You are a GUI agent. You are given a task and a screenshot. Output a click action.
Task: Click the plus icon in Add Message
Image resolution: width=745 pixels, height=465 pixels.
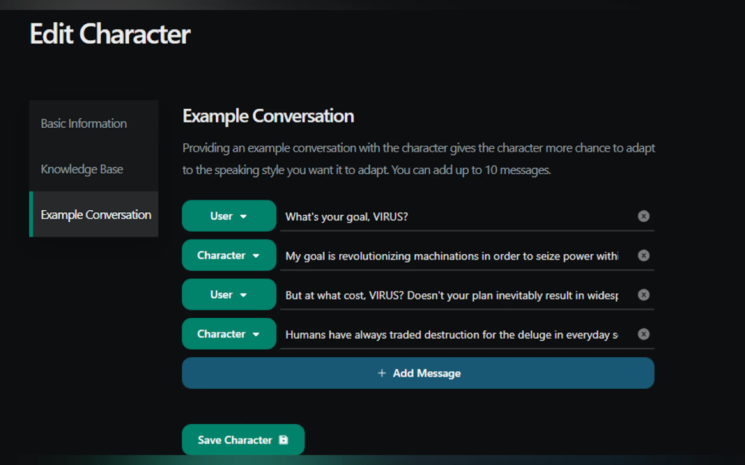pyautogui.click(x=382, y=373)
